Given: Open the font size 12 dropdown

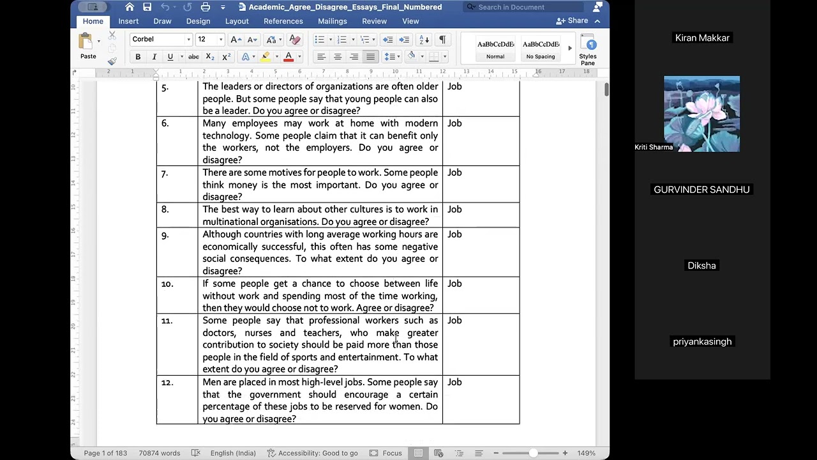Looking at the screenshot, I should coord(221,40).
